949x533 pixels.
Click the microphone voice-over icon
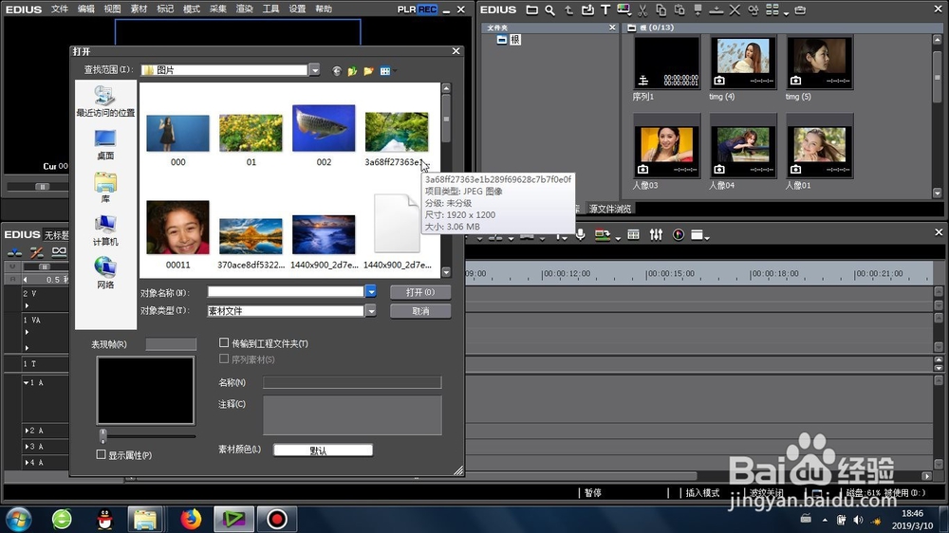click(x=580, y=235)
